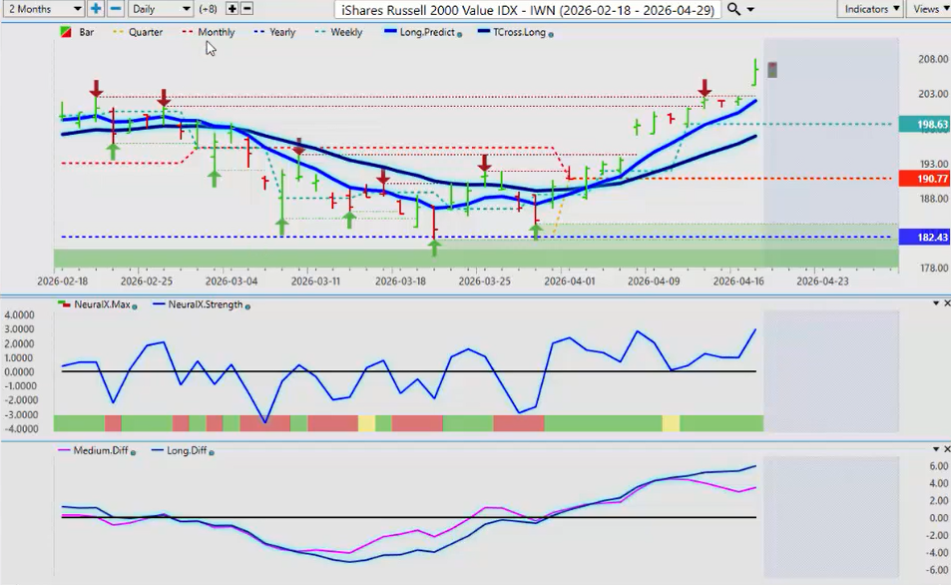This screenshot has height=585, width=951.
Task: Click the magnifying glass symbol search icon
Action: [x=733, y=9]
